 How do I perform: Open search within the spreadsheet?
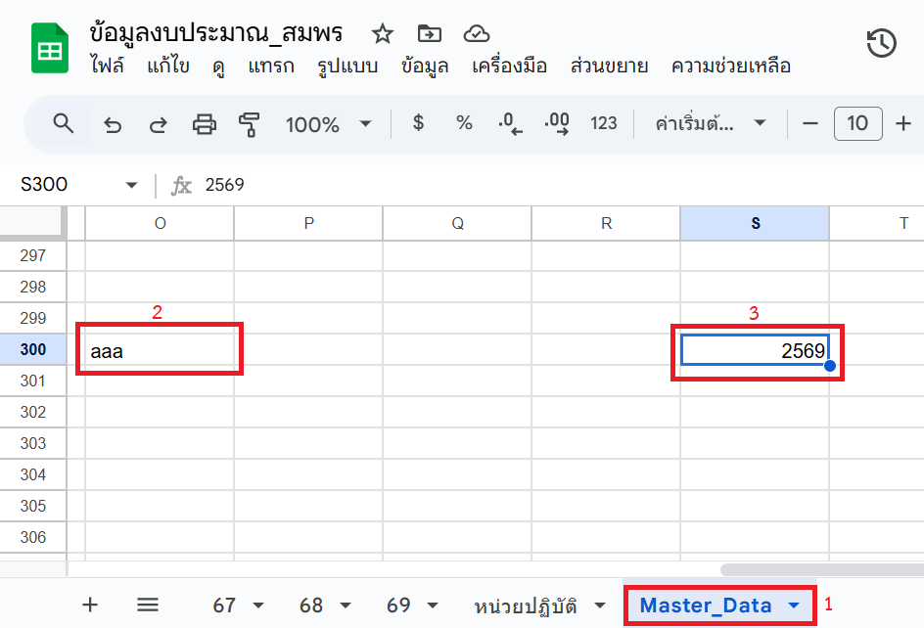pos(63,123)
